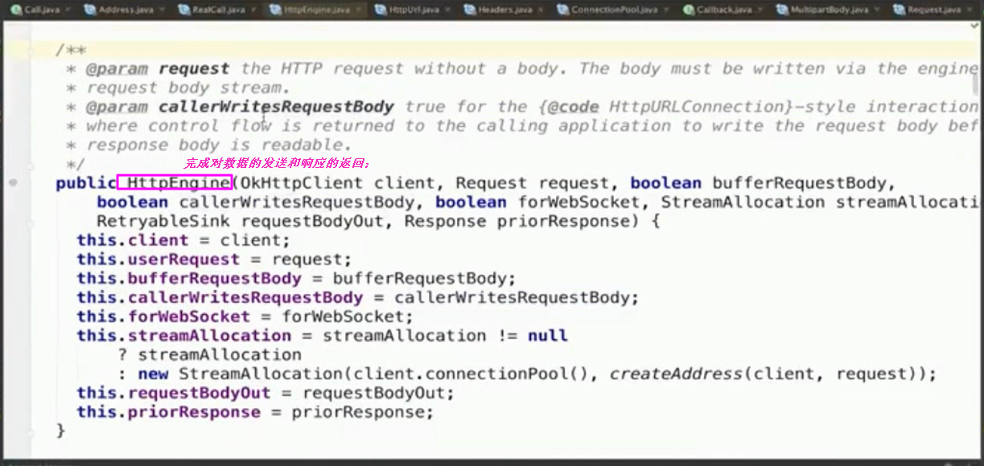Click the this.requestBodyOut assignment
This screenshot has width=984, height=466.
click(266, 393)
